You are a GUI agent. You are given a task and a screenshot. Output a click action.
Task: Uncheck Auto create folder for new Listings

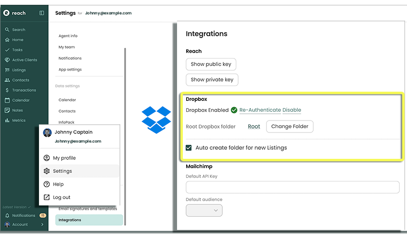(x=189, y=148)
